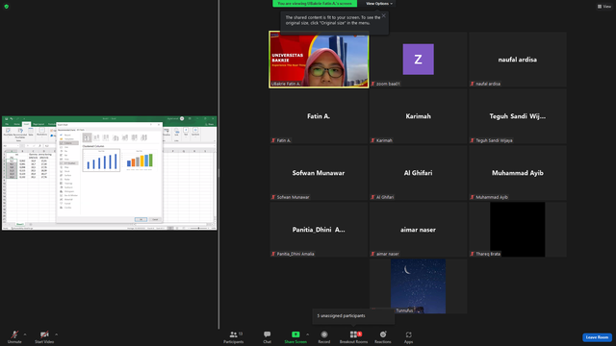Switch to Recommended Charts tab in dialog
Image resolution: width=616 pixels, height=346 pixels.
[x=66, y=130]
